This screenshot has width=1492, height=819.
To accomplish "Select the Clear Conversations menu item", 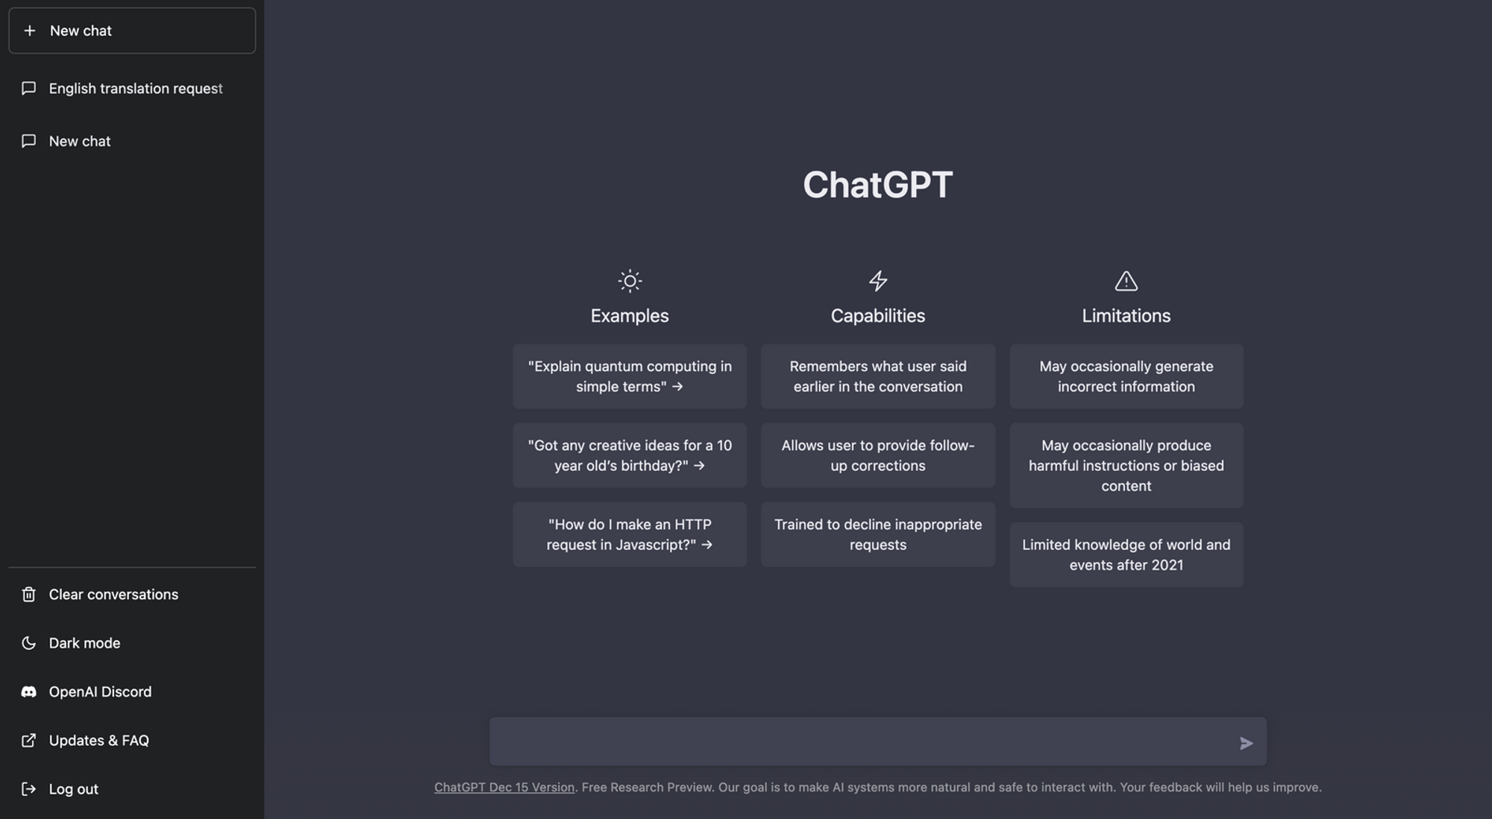I will point(113,593).
